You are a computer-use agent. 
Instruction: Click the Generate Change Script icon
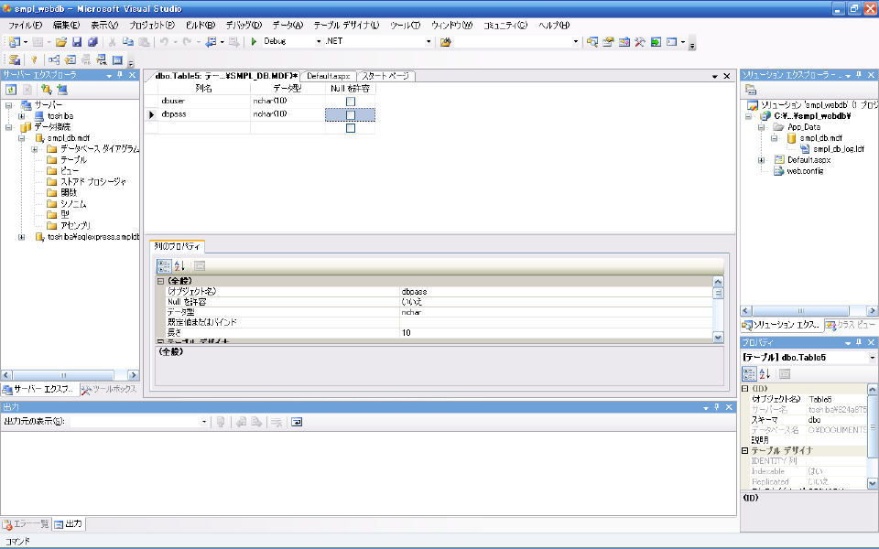(x=15, y=59)
